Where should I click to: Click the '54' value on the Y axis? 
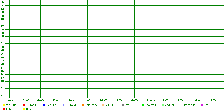coord(2,6)
